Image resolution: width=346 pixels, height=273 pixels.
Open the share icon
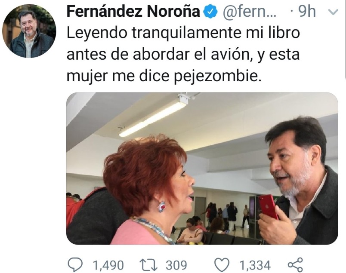point(296,264)
